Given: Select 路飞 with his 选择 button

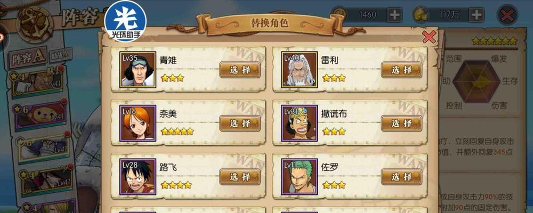Looking at the screenshot, I should pyautogui.click(x=240, y=177).
